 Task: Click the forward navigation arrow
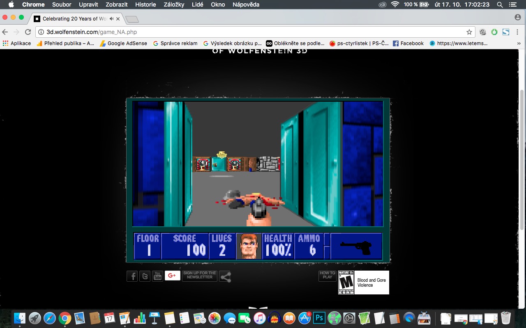(x=16, y=32)
